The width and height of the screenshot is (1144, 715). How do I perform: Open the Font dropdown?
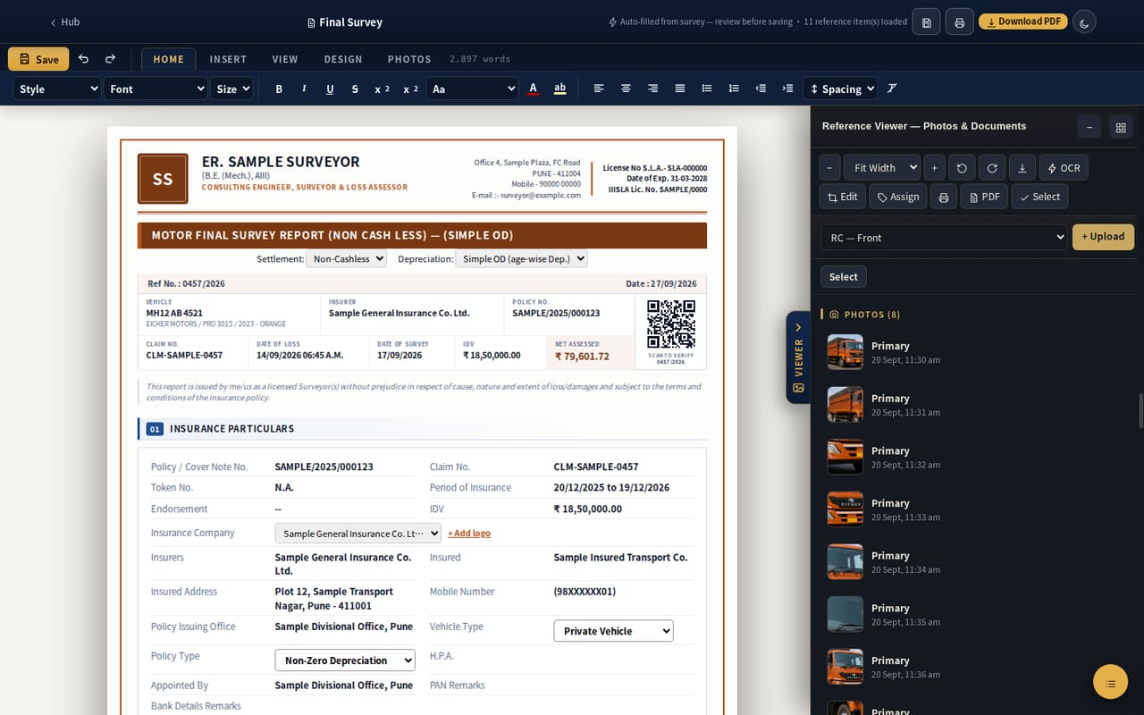pos(156,88)
